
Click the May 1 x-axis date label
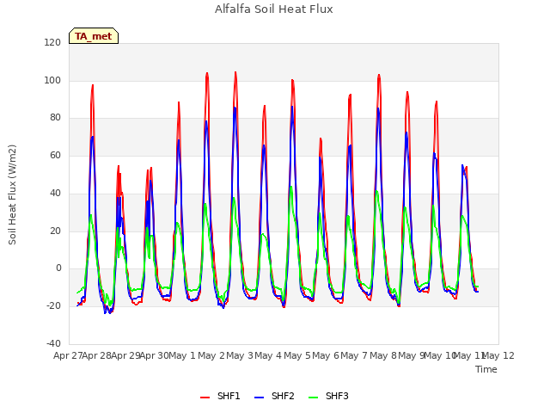pyautogui.click(x=182, y=355)
